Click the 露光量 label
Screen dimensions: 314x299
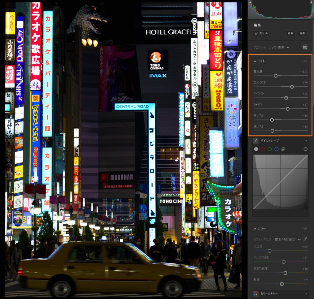tap(258, 72)
